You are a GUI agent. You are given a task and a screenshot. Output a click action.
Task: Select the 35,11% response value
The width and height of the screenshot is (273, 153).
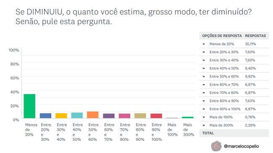coord(250,44)
